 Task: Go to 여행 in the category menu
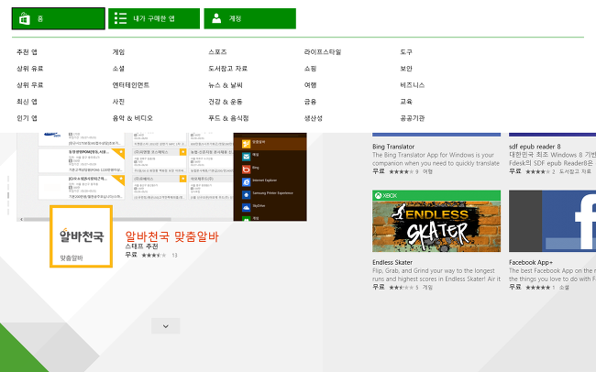click(x=310, y=85)
